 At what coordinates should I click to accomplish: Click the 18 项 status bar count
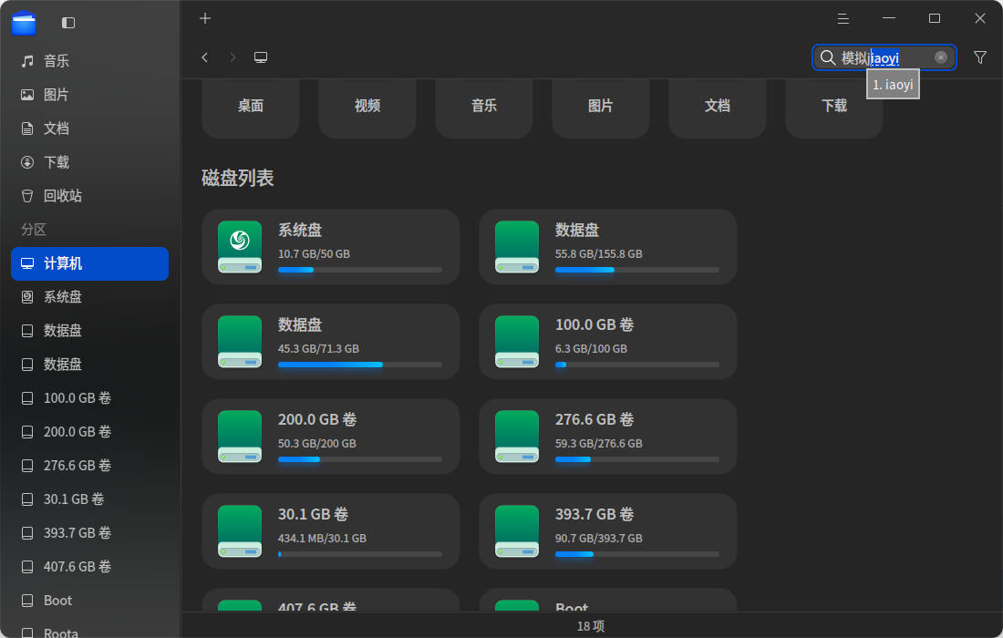click(x=591, y=626)
